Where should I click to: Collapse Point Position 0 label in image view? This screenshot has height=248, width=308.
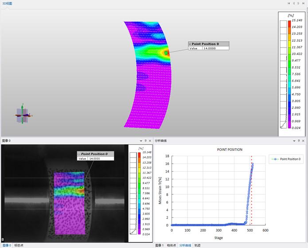click(x=79, y=154)
